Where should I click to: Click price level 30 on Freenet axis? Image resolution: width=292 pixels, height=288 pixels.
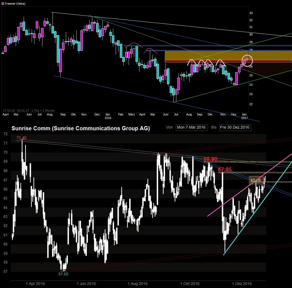pos(251,34)
